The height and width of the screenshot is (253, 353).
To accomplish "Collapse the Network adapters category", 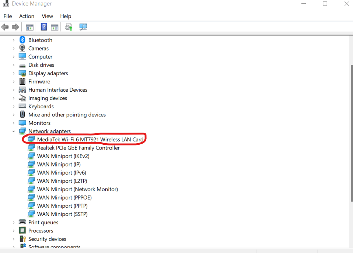I will click(x=14, y=131).
